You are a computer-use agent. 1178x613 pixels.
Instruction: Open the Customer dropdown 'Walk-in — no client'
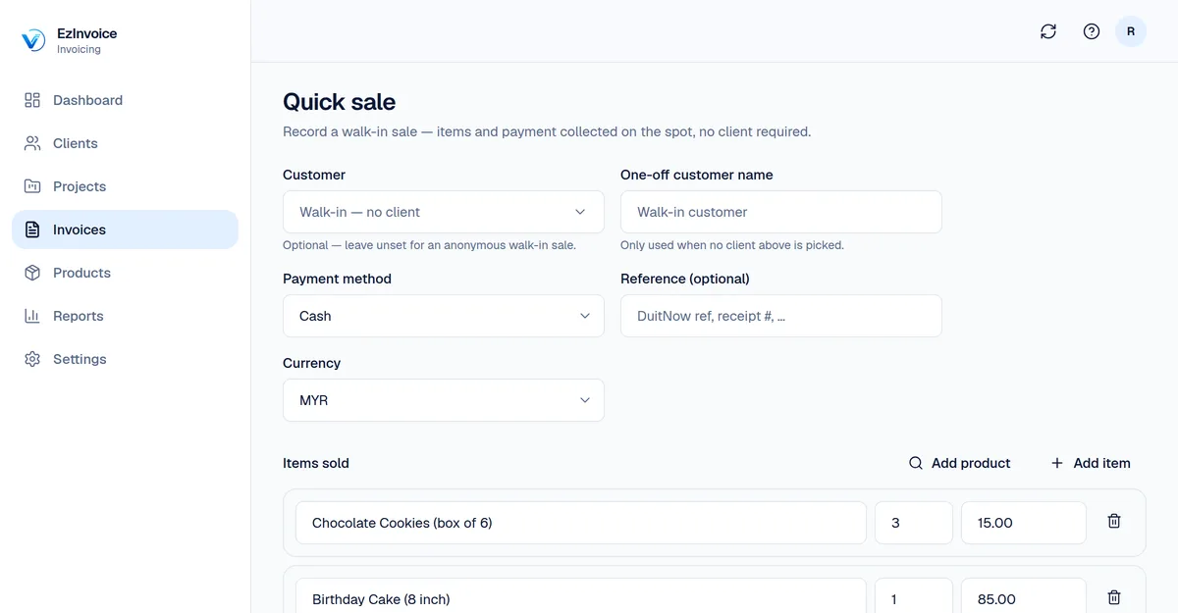pyautogui.click(x=444, y=212)
